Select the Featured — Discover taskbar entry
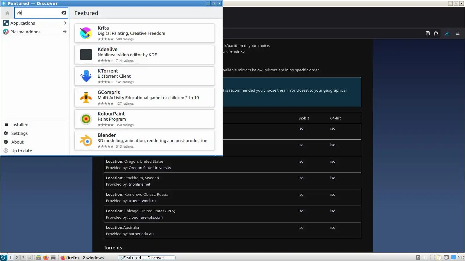This screenshot has width=465, height=261. click(x=147, y=258)
